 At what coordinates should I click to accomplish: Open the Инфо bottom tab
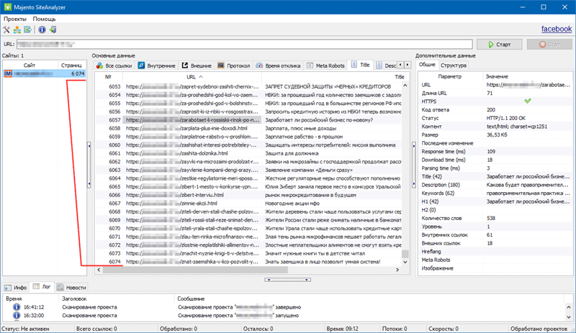[x=16, y=288]
